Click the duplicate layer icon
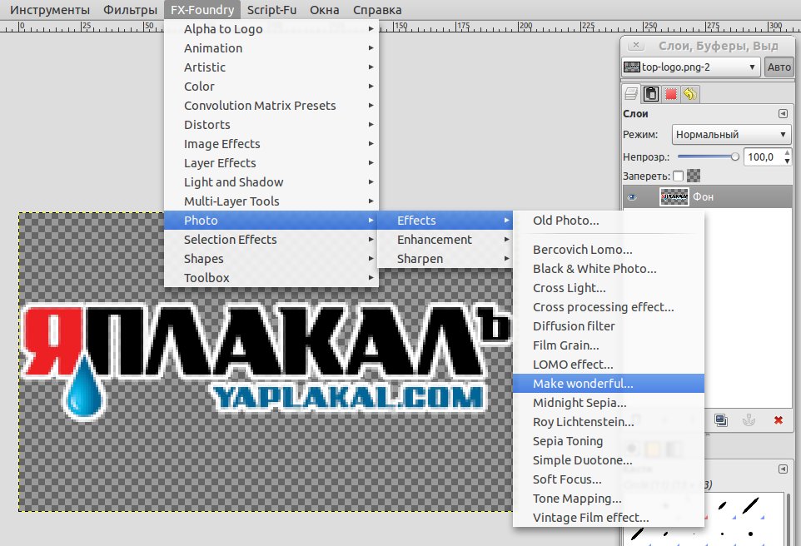Screen dimensions: 801x546 [721, 420]
